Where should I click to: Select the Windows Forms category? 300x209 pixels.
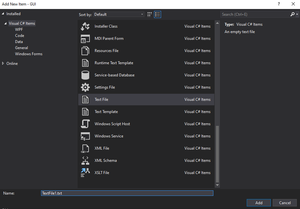point(29,54)
